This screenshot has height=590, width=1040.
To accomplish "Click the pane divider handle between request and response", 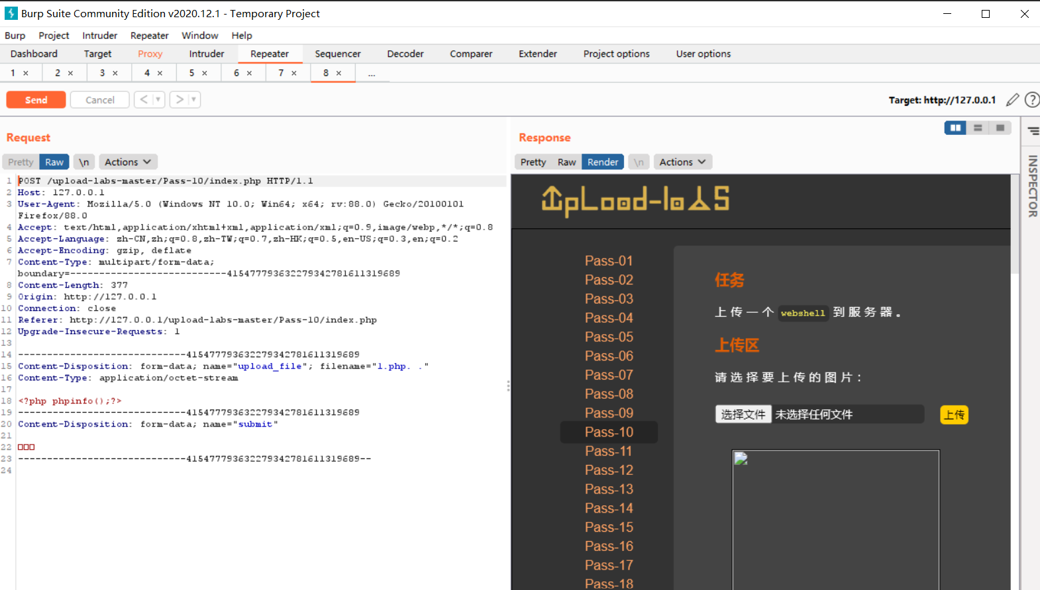I will point(509,386).
